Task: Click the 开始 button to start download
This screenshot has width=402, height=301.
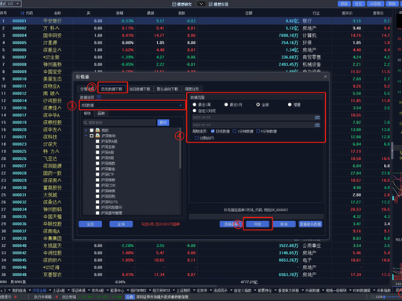Action: pyautogui.click(x=258, y=224)
